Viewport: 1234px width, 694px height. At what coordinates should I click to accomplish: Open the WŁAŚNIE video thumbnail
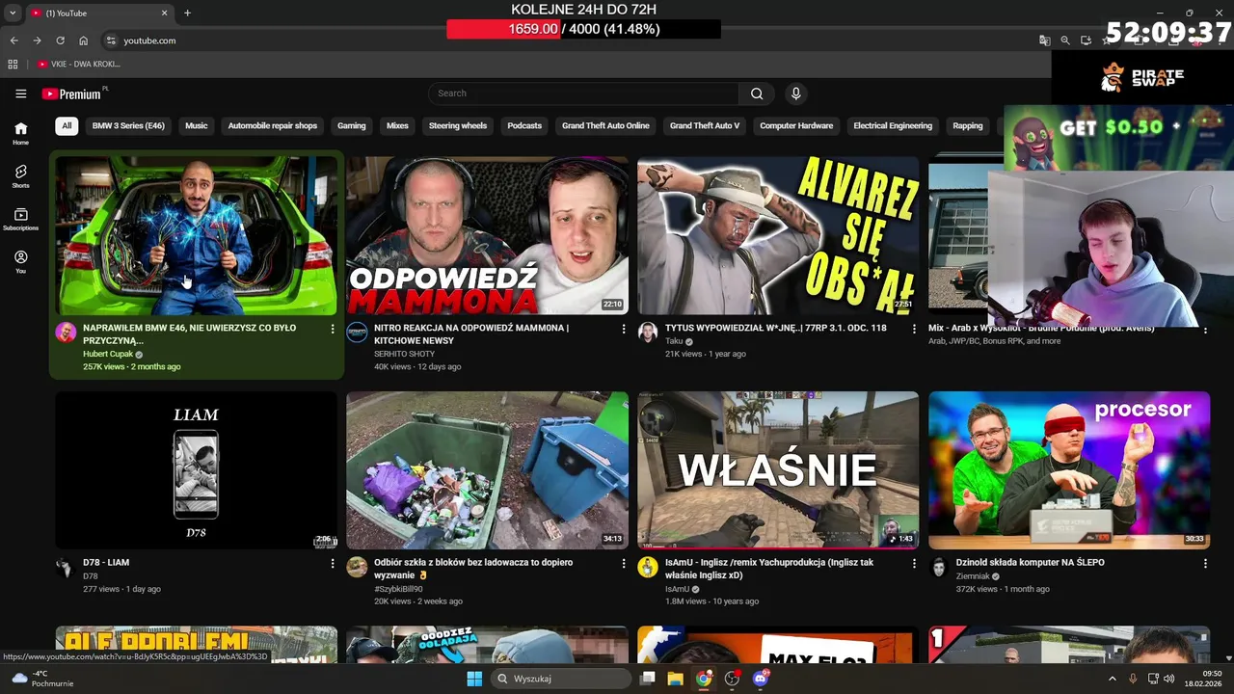[x=778, y=470]
